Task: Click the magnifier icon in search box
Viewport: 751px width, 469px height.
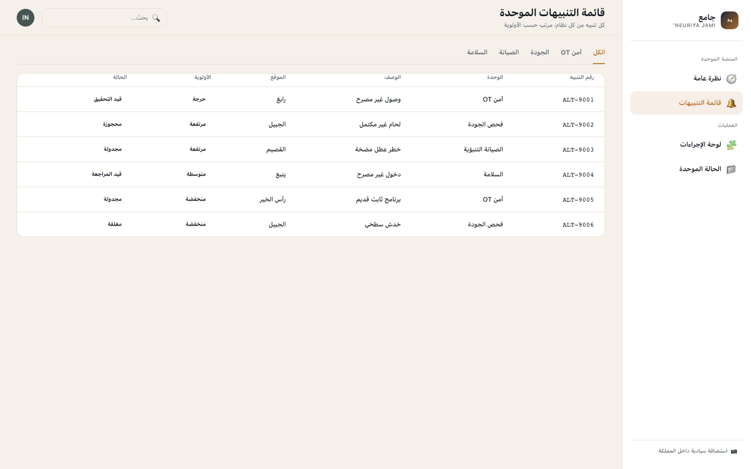Action: [156, 18]
